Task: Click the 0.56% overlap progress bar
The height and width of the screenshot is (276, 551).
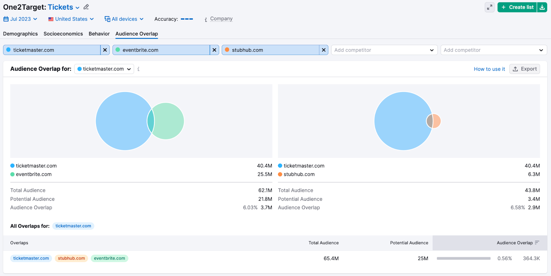Action: (464, 258)
